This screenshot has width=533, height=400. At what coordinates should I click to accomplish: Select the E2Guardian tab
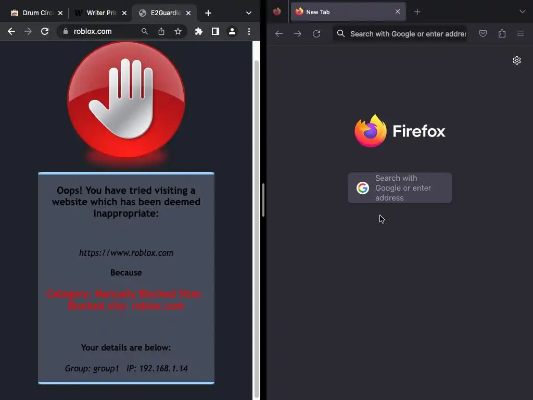(164, 13)
